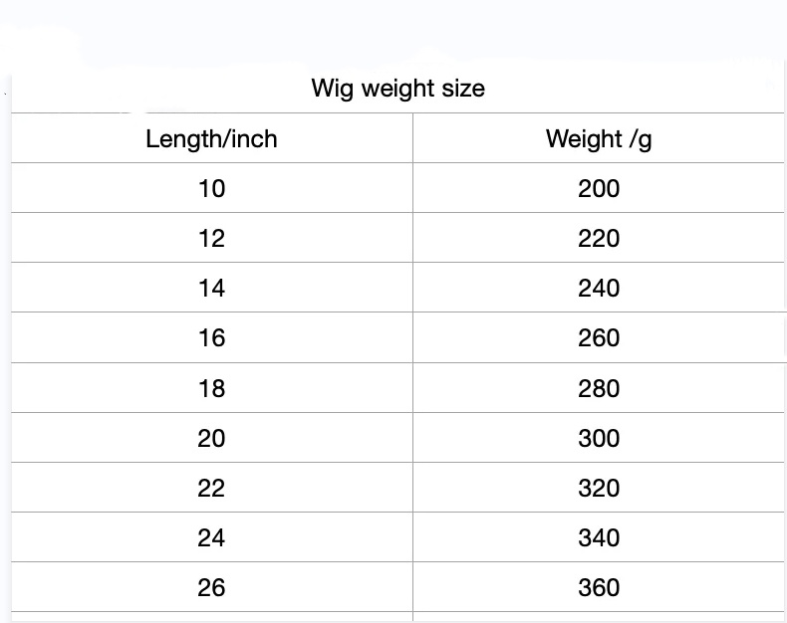Click the weight value 320

[x=599, y=489]
